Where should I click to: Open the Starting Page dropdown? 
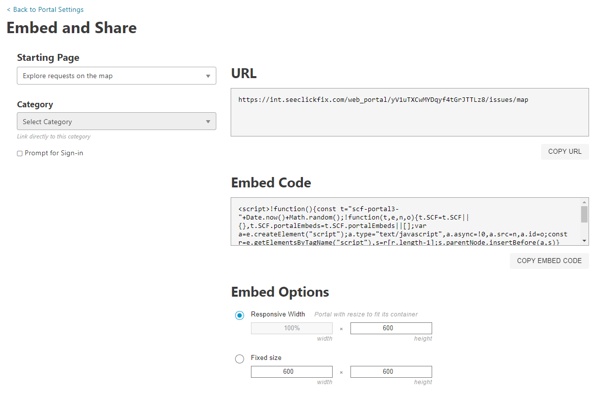tap(116, 76)
